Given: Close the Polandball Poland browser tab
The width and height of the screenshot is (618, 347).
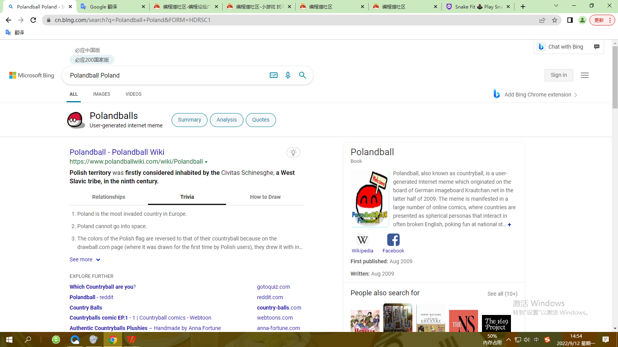Looking at the screenshot, I should pyautogui.click(x=70, y=7).
